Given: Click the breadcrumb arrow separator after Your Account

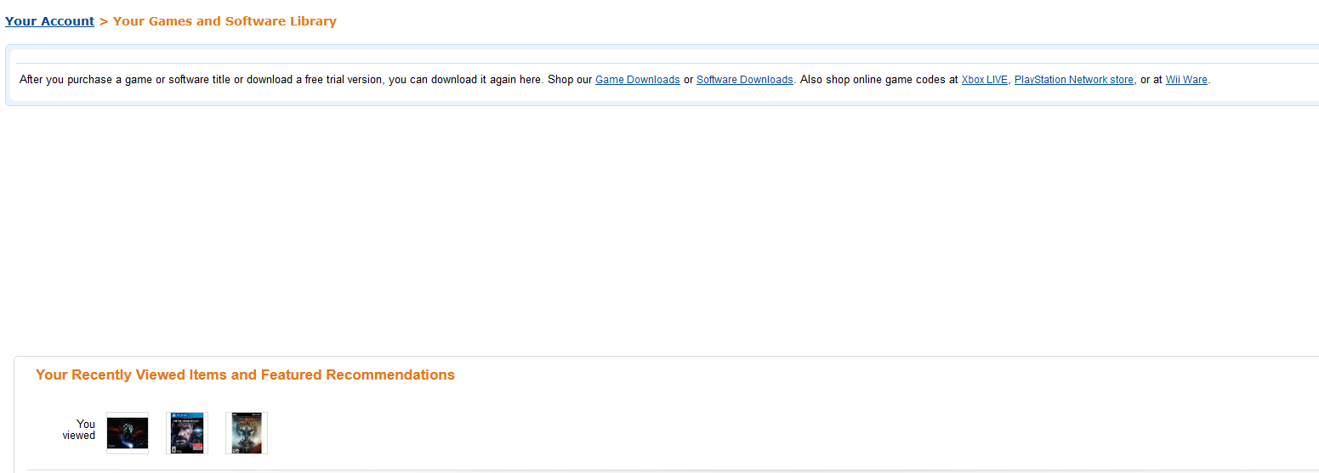Looking at the screenshot, I should 104,21.
